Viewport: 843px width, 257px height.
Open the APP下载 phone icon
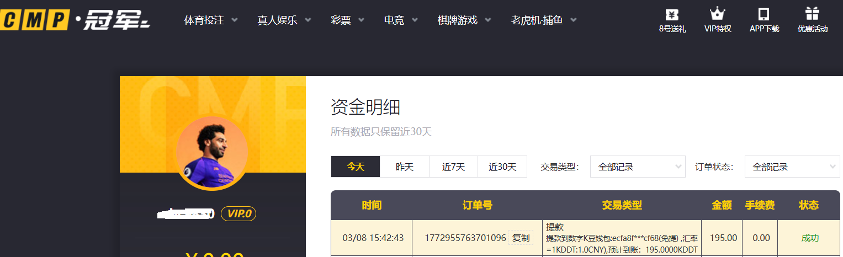(764, 14)
